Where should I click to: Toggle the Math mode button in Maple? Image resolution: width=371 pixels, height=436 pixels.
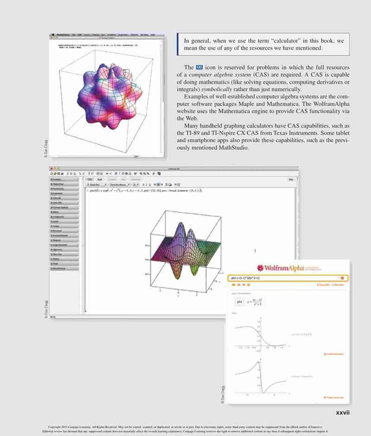point(100,179)
